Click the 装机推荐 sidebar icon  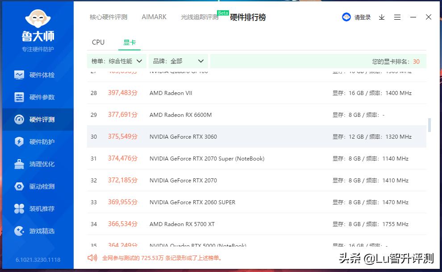pos(36,208)
